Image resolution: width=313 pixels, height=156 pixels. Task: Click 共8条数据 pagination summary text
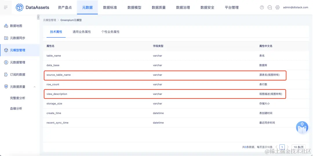pos(248,147)
